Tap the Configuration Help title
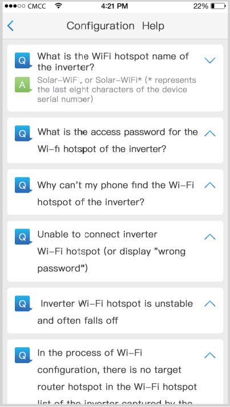This screenshot has width=230, height=407. (x=115, y=26)
